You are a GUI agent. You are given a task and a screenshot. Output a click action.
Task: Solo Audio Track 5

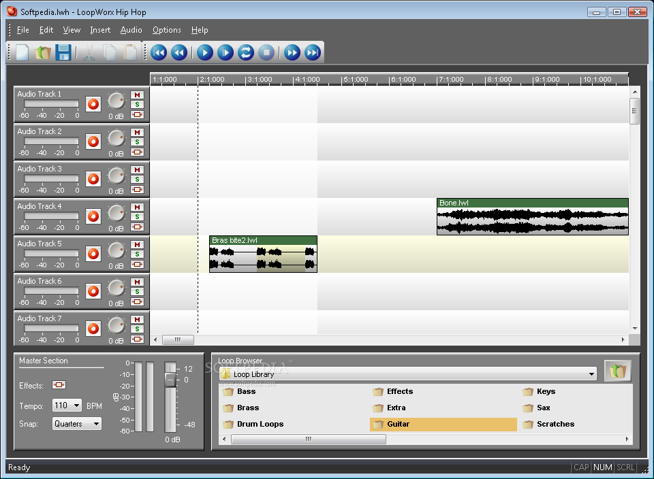click(x=137, y=254)
